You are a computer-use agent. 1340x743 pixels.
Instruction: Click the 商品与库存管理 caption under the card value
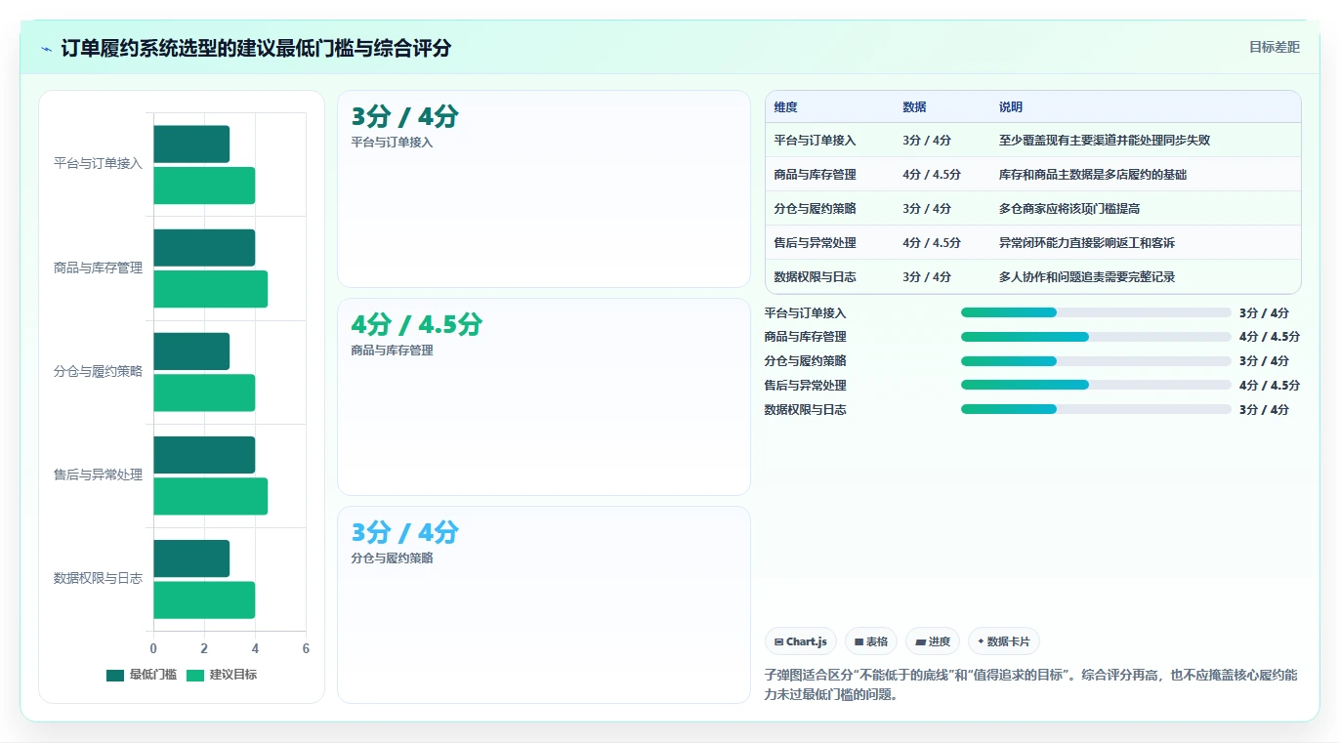click(x=392, y=351)
